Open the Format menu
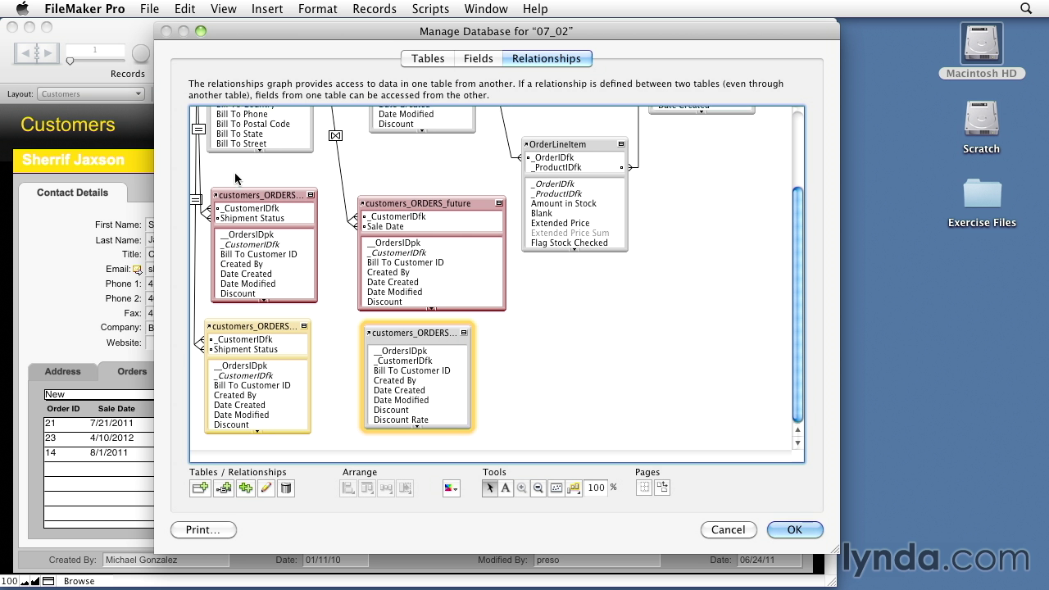 [x=318, y=9]
